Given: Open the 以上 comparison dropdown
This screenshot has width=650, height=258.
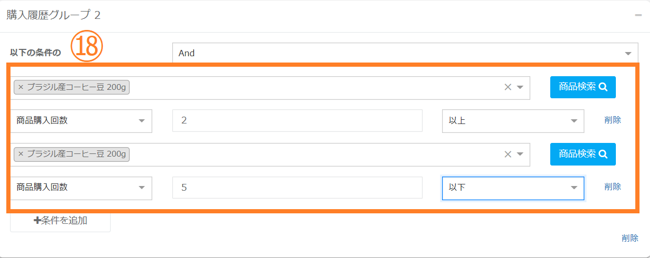Looking at the screenshot, I should (x=513, y=120).
